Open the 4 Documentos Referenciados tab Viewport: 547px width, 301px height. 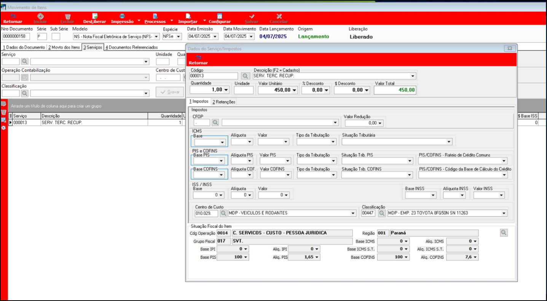pyautogui.click(x=131, y=48)
